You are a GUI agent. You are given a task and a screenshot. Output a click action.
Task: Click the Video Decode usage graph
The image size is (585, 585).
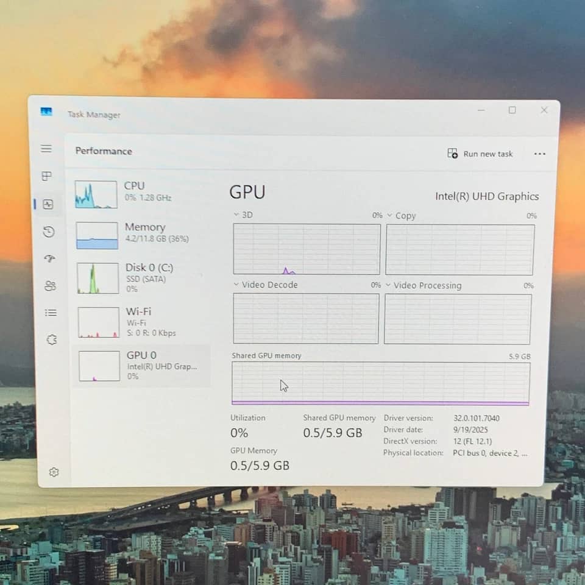[306, 319]
